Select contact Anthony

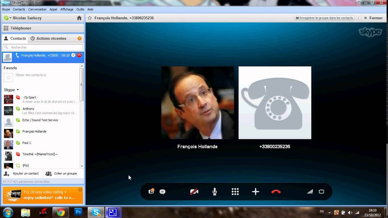(x=41, y=111)
